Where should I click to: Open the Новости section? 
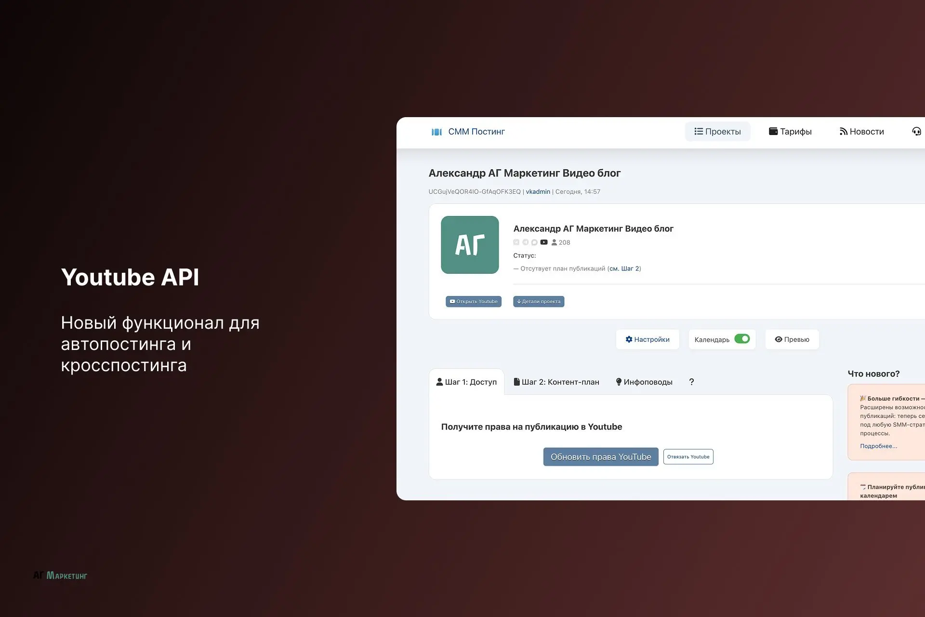tap(861, 132)
